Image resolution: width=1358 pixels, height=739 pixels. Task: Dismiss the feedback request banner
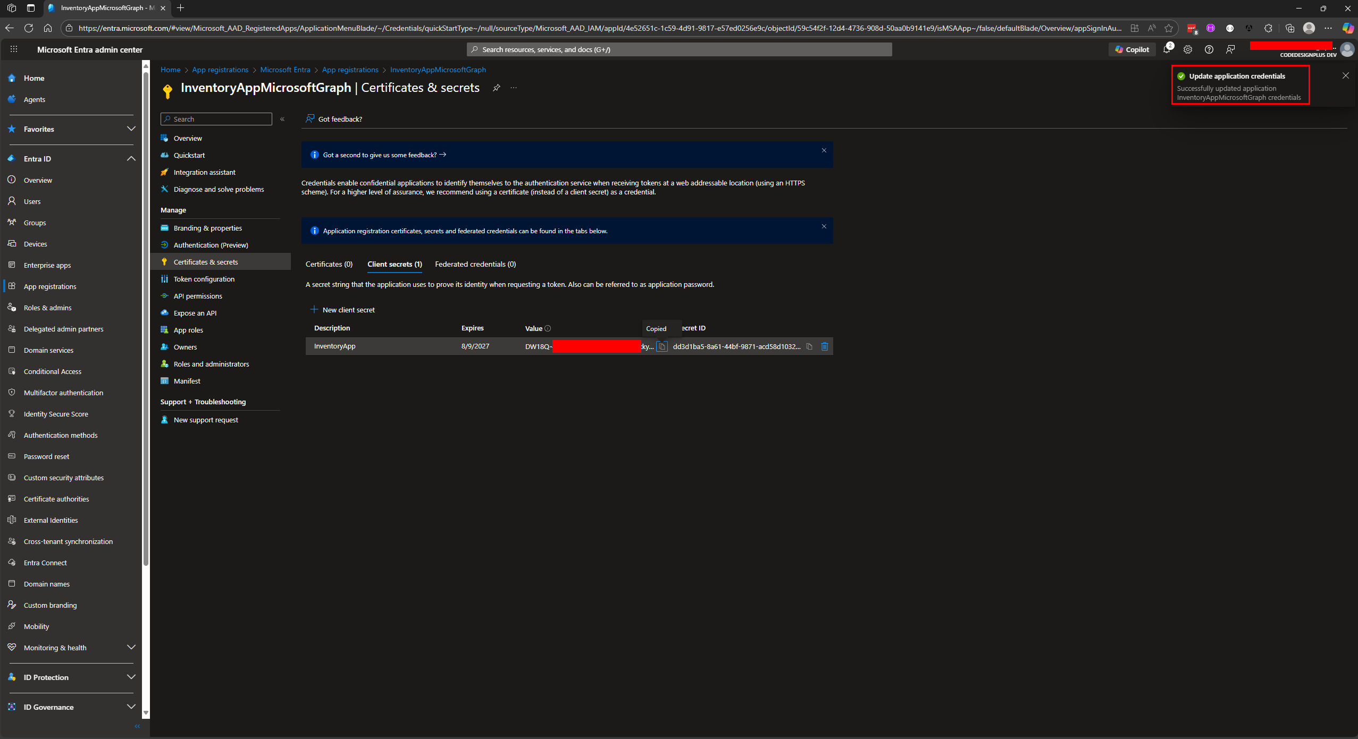pos(824,150)
